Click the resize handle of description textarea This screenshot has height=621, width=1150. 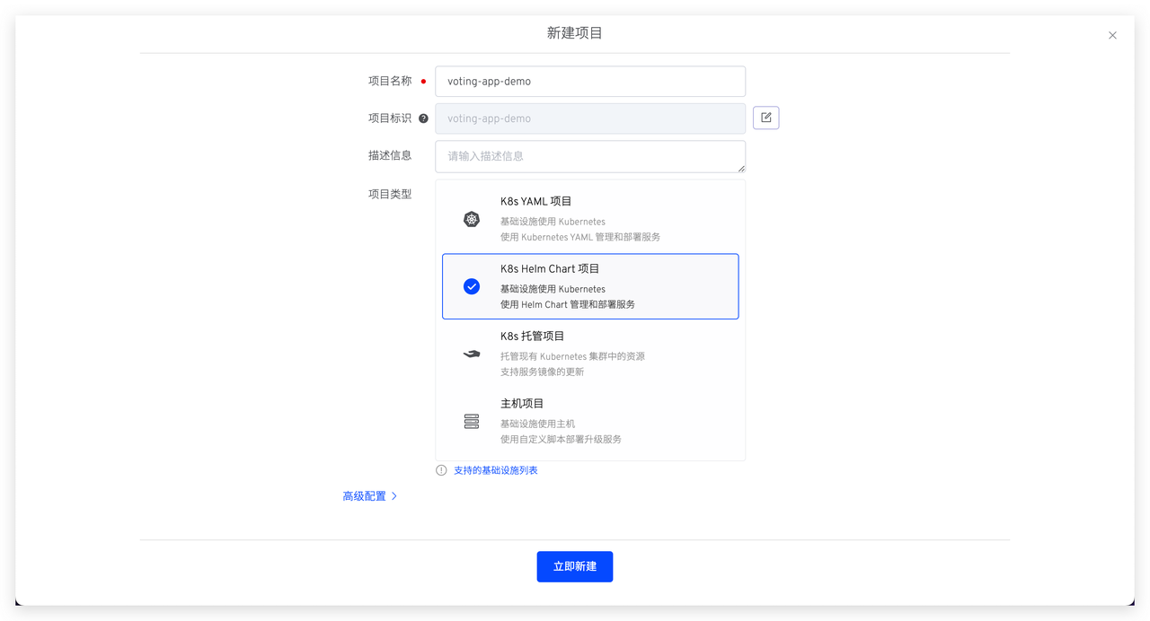tap(741, 168)
